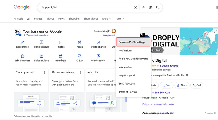This screenshot has height=120, width=218.
Task: Select the All results tab
Action: tap(29, 19)
